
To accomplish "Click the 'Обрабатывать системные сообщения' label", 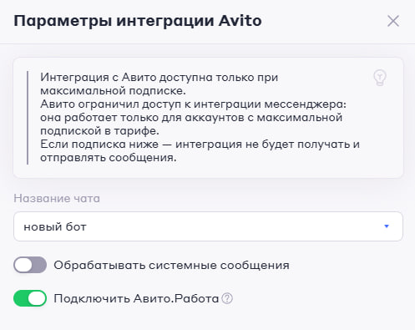I will [171, 265].
